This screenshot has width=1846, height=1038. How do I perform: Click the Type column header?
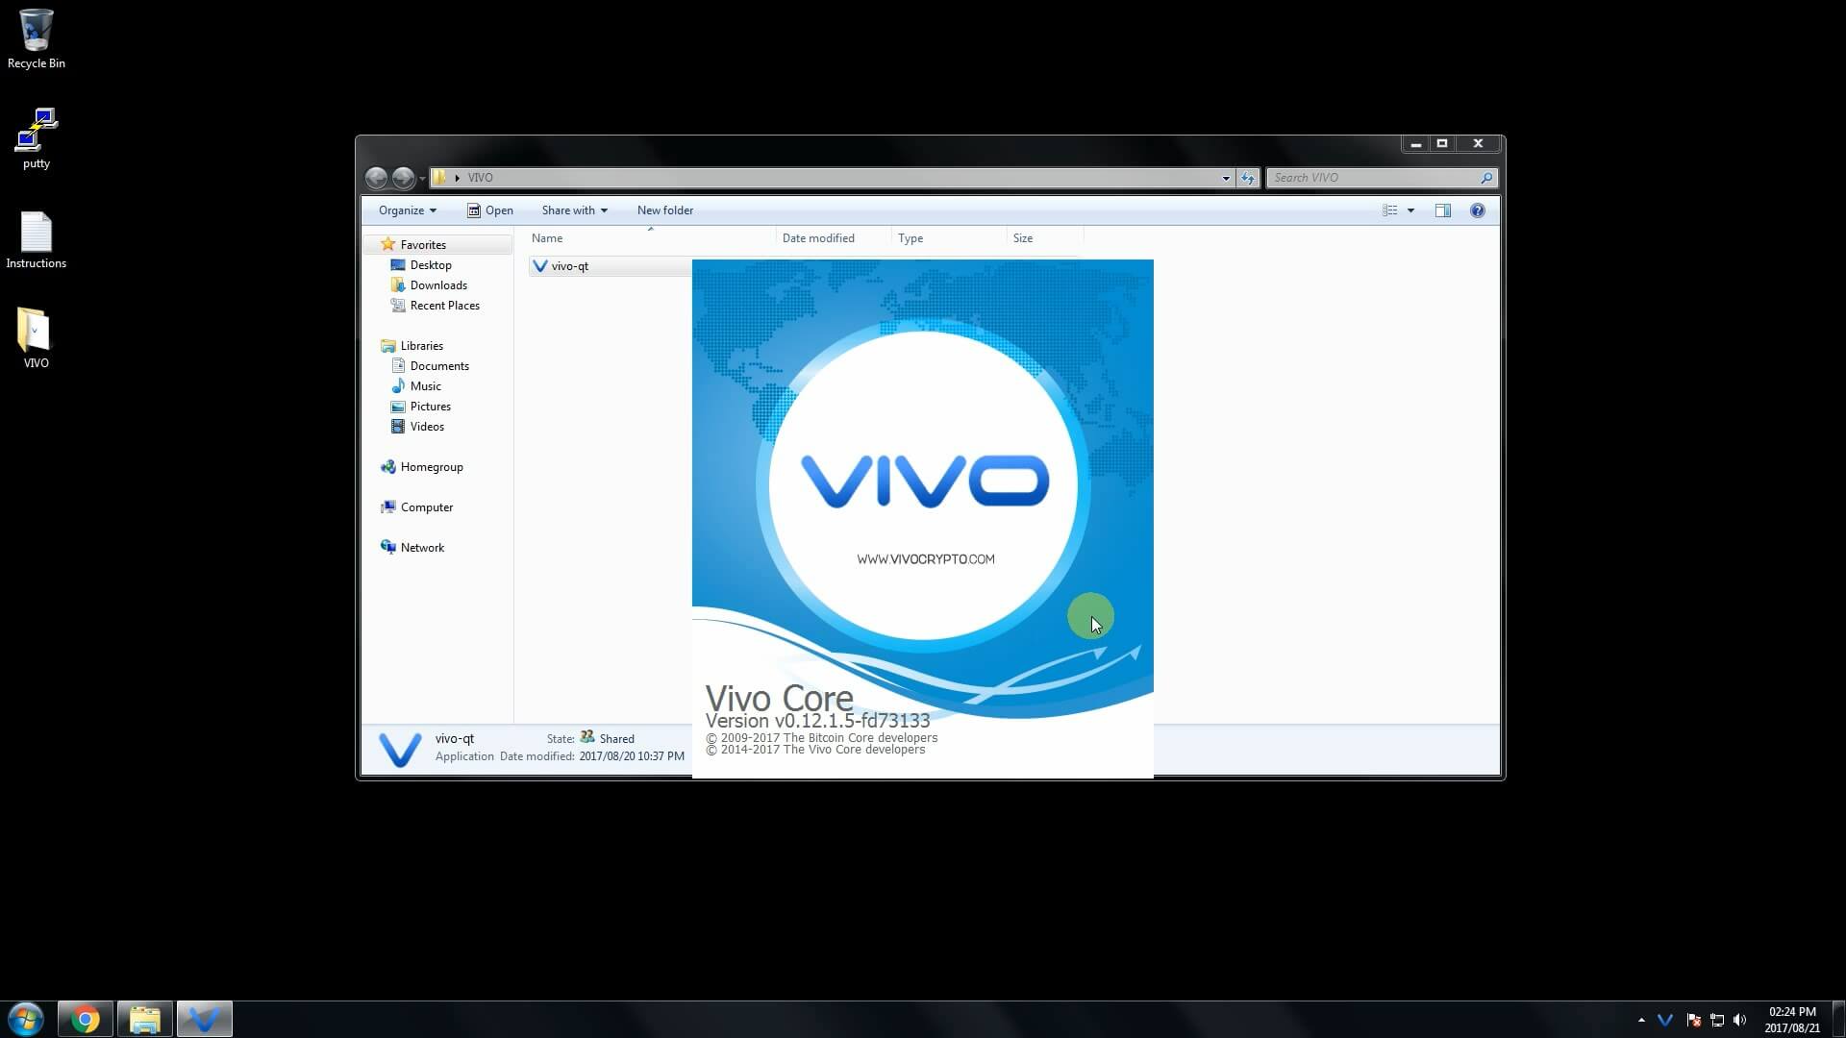pyautogui.click(x=911, y=237)
